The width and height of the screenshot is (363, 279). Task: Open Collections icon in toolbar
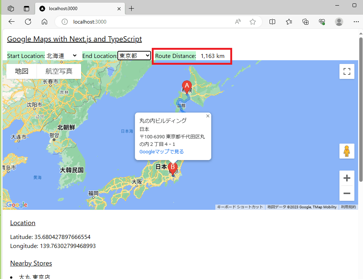(305, 22)
